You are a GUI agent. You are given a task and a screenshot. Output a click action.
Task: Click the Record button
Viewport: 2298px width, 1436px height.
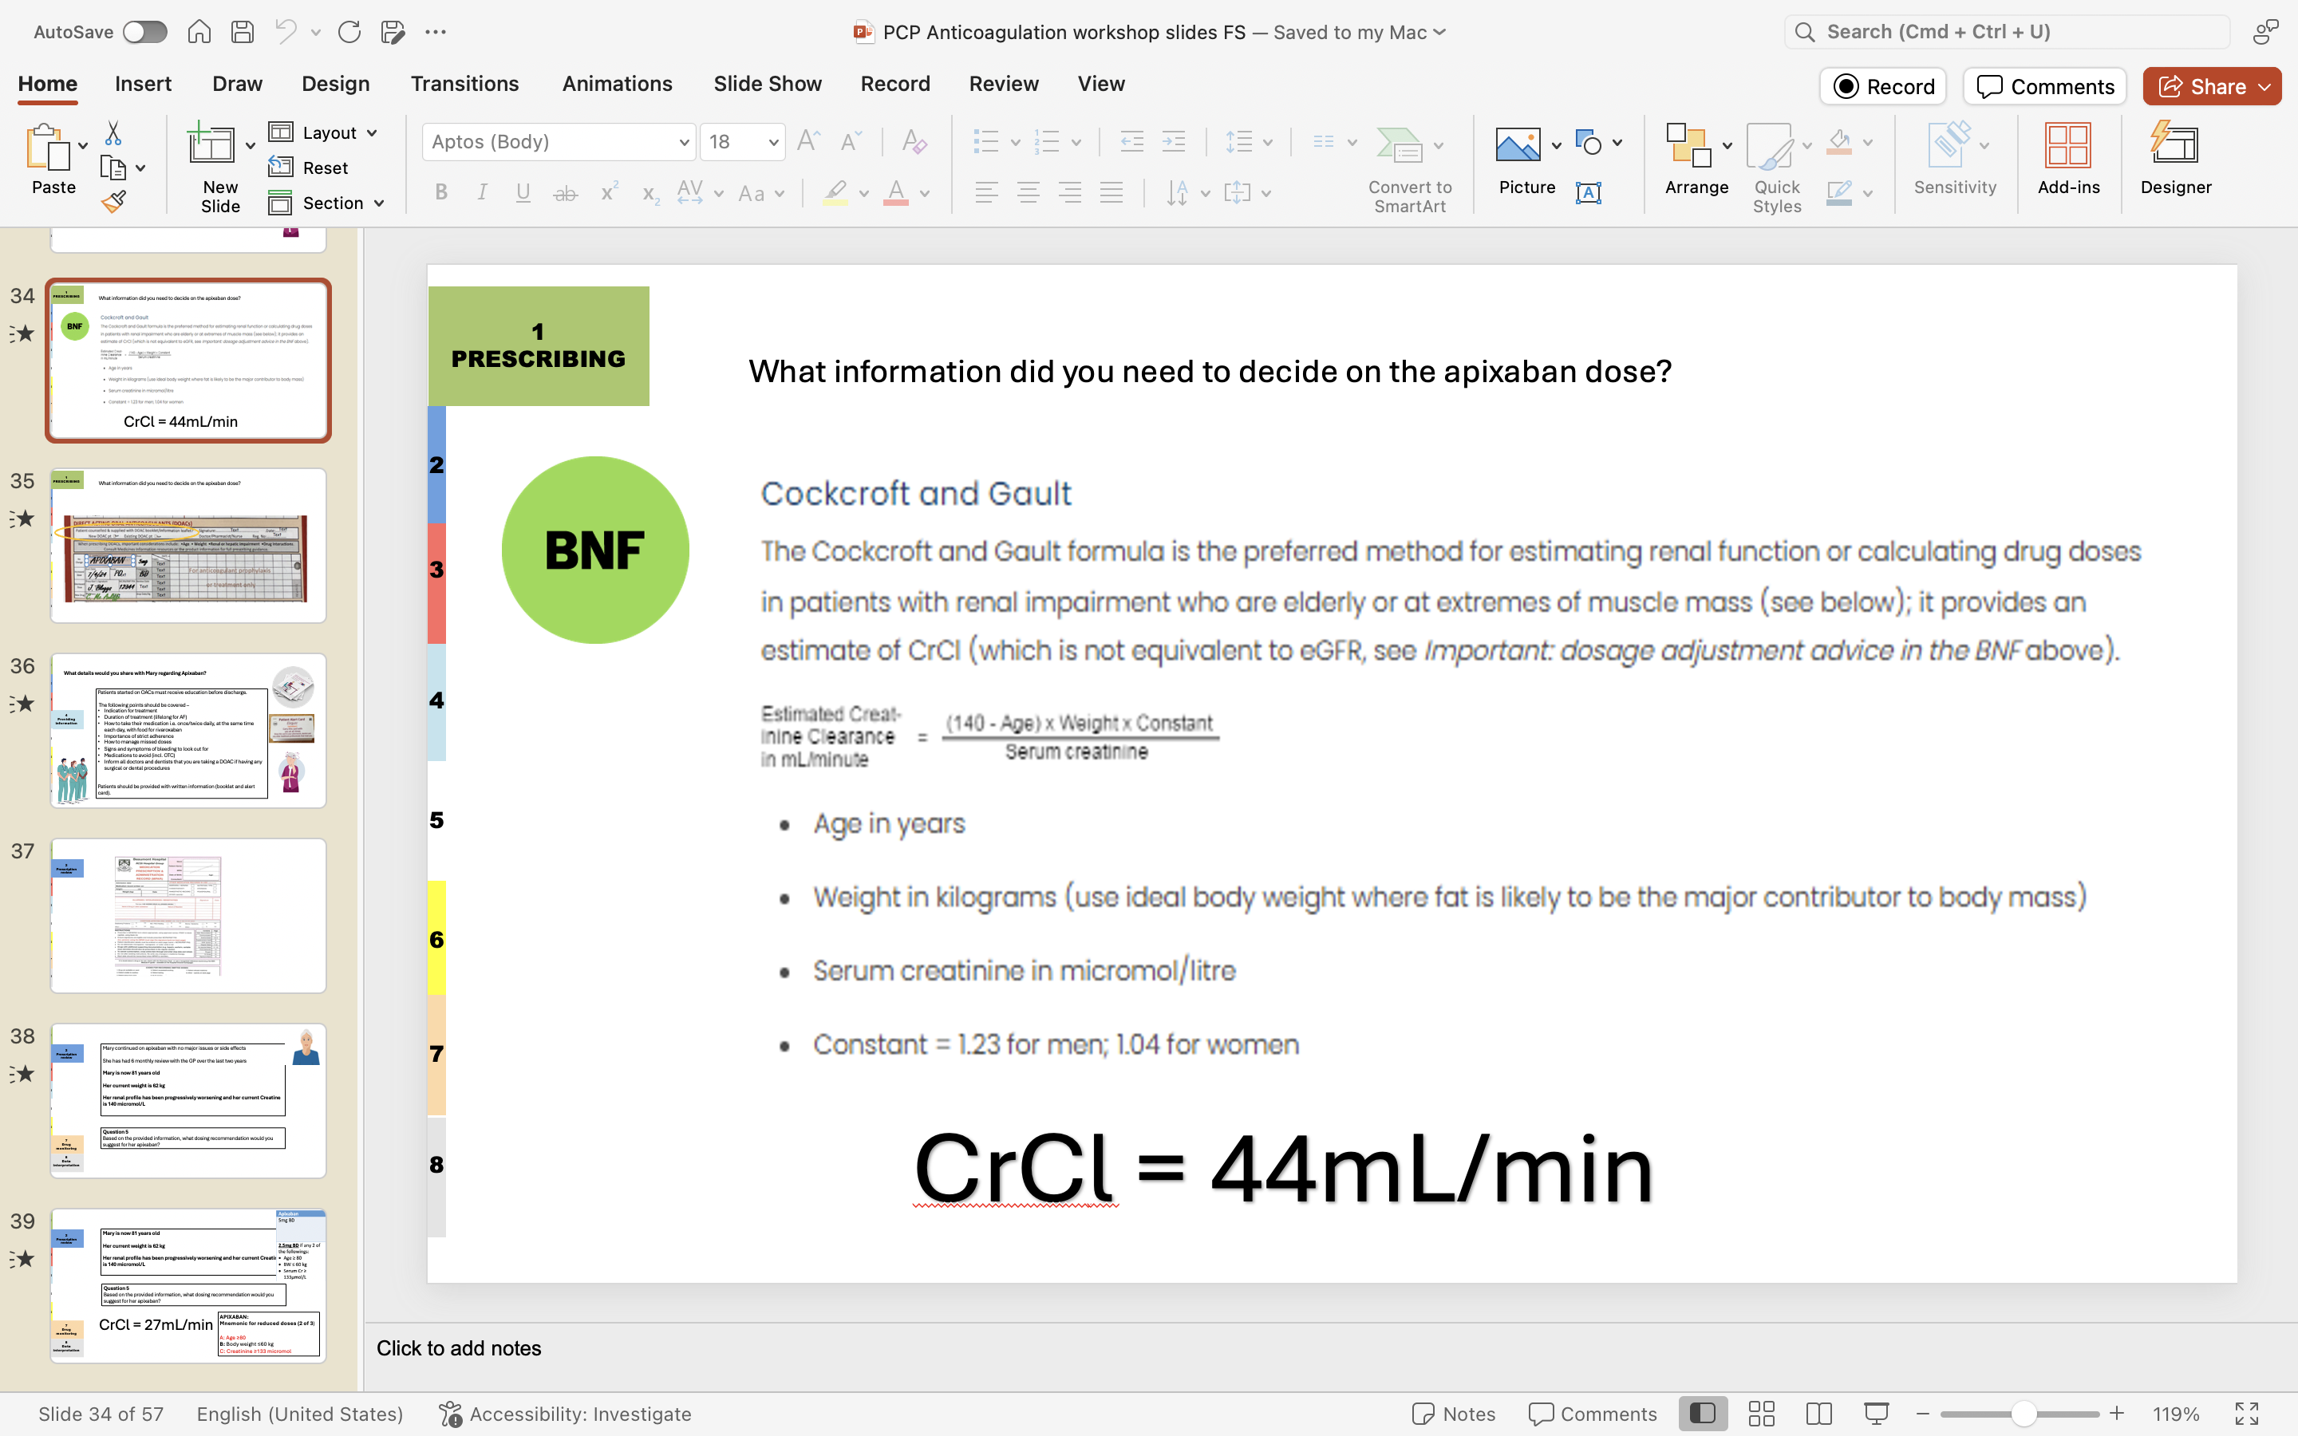1883,86
